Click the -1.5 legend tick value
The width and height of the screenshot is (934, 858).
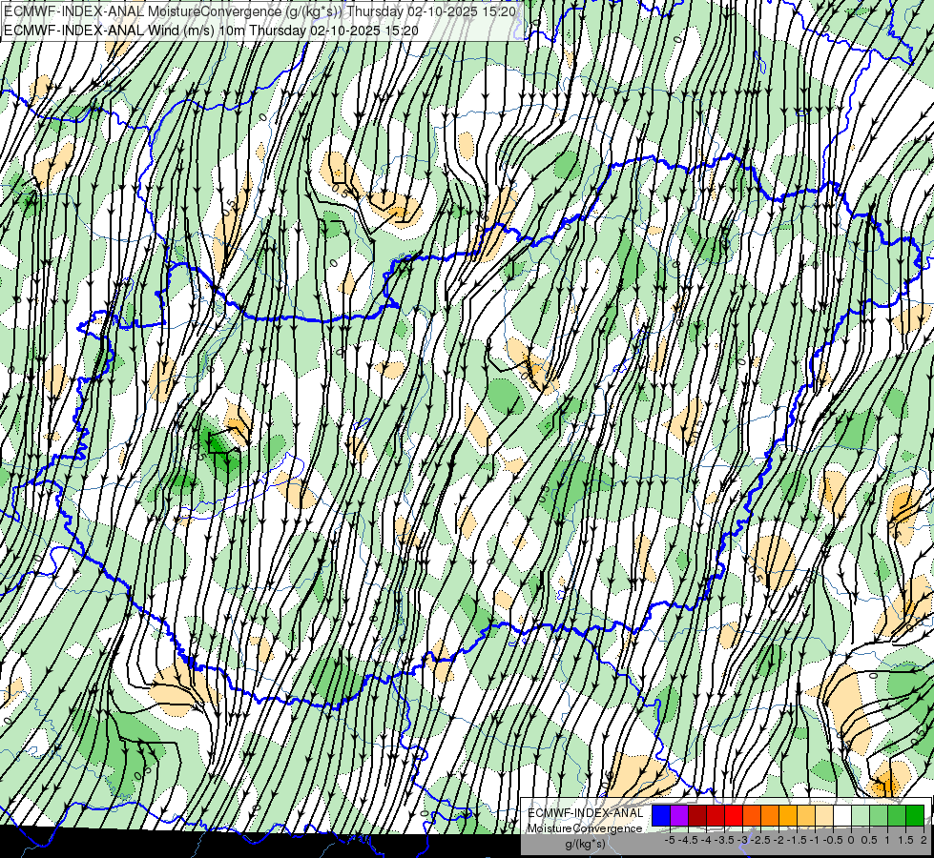click(x=797, y=840)
